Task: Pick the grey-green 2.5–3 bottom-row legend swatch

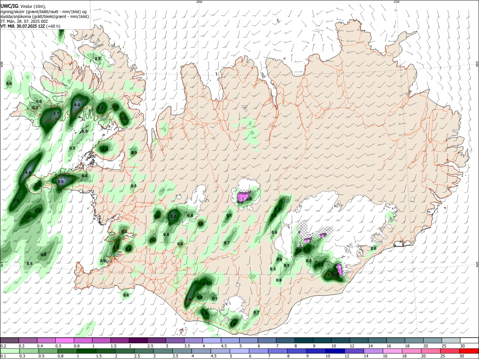Action: [x=144, y=351]
